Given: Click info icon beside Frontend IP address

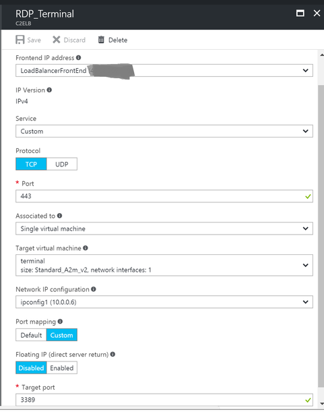Looking at the screenshot, I should click(x=79, y=57).
